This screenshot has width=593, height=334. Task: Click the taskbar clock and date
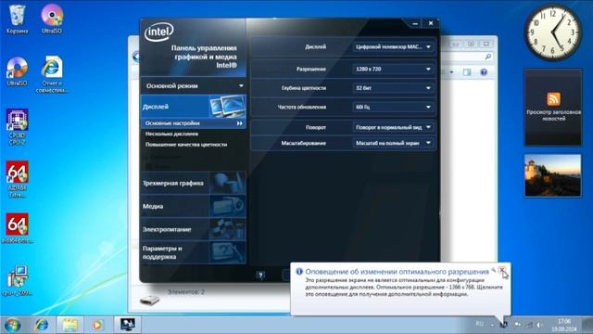coord(564,325)
